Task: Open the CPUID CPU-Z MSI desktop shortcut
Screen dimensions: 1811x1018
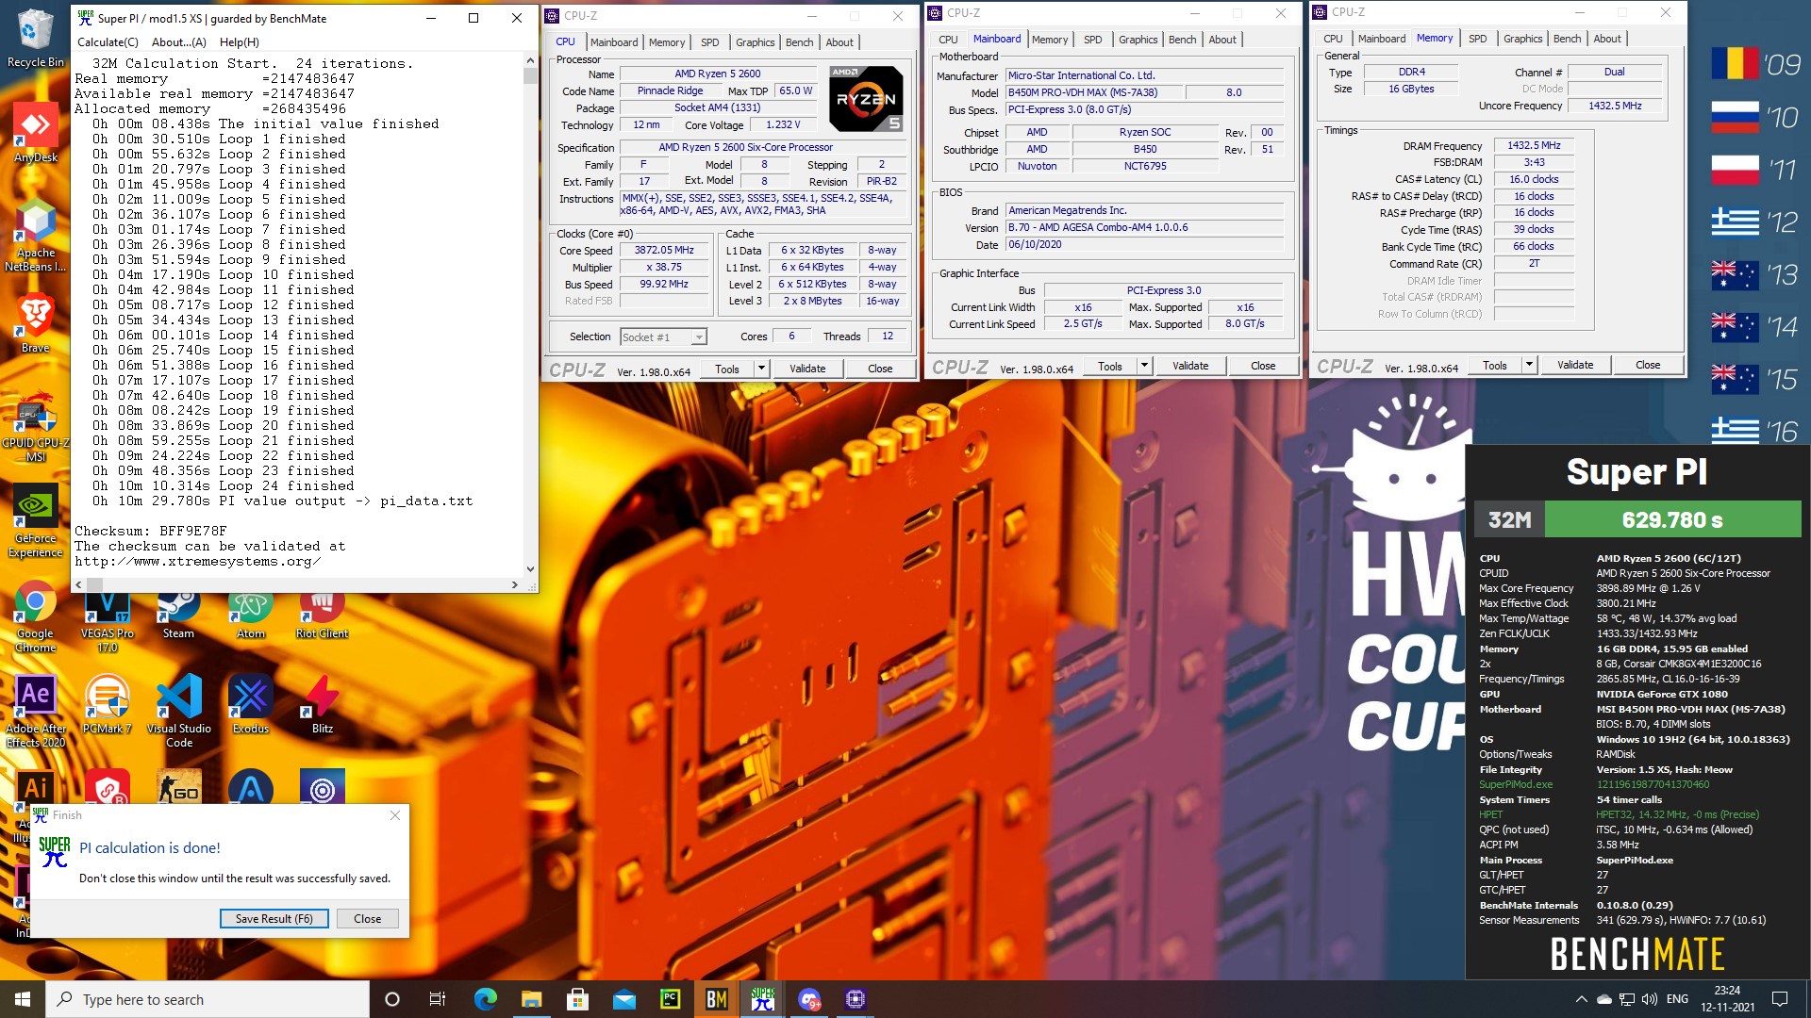Action: [35, 429]
